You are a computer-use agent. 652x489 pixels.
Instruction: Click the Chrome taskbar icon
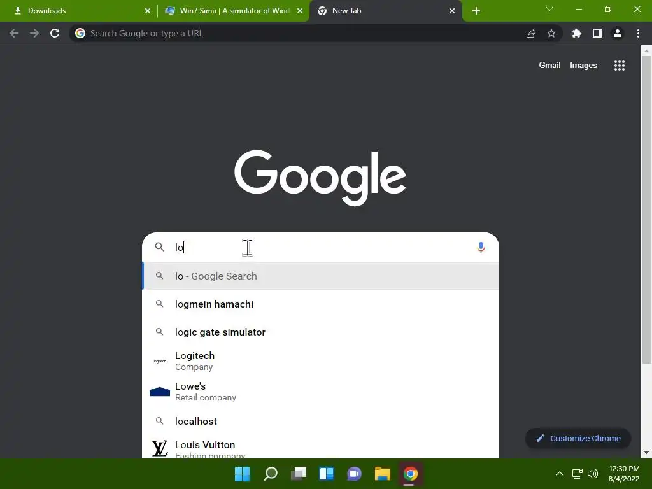pos(411,474)
